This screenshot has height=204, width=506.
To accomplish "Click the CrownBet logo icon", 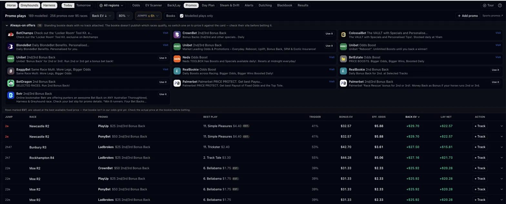I will (x=177, y=35).
